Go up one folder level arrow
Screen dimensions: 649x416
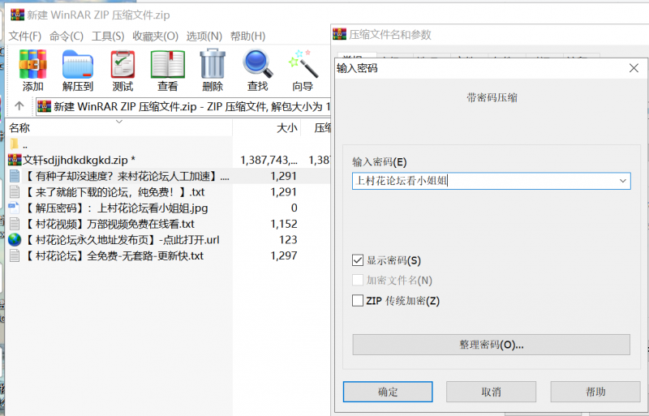(19, 106)
